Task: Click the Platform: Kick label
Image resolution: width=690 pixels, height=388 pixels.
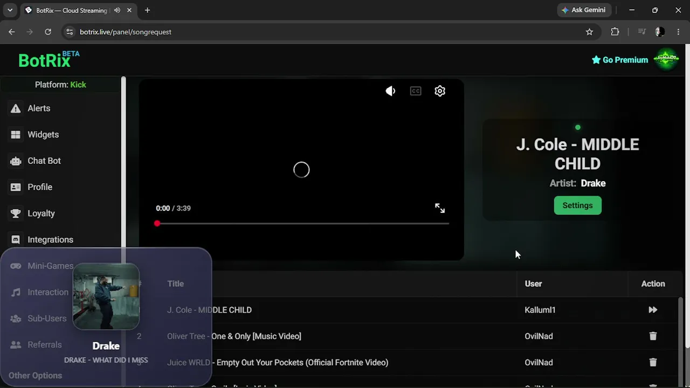Action: (60, 85)
